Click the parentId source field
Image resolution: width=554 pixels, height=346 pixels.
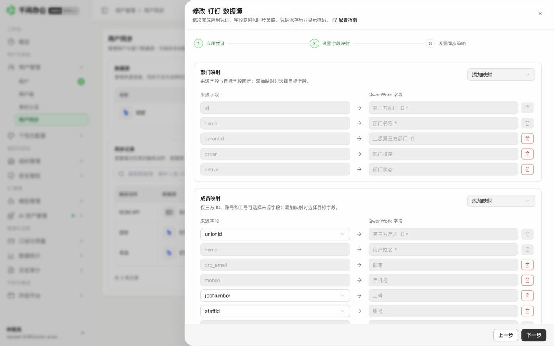pyautogui.click(x=275, y=139)
